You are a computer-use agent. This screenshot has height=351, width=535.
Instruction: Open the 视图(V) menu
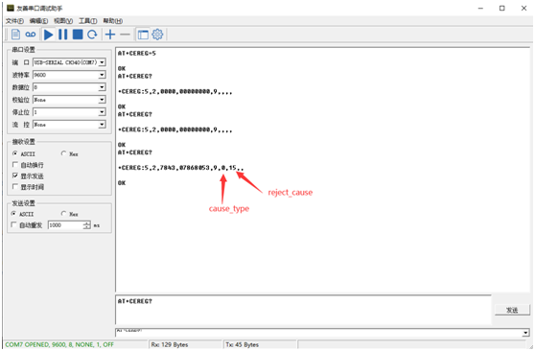pos(63,21)
